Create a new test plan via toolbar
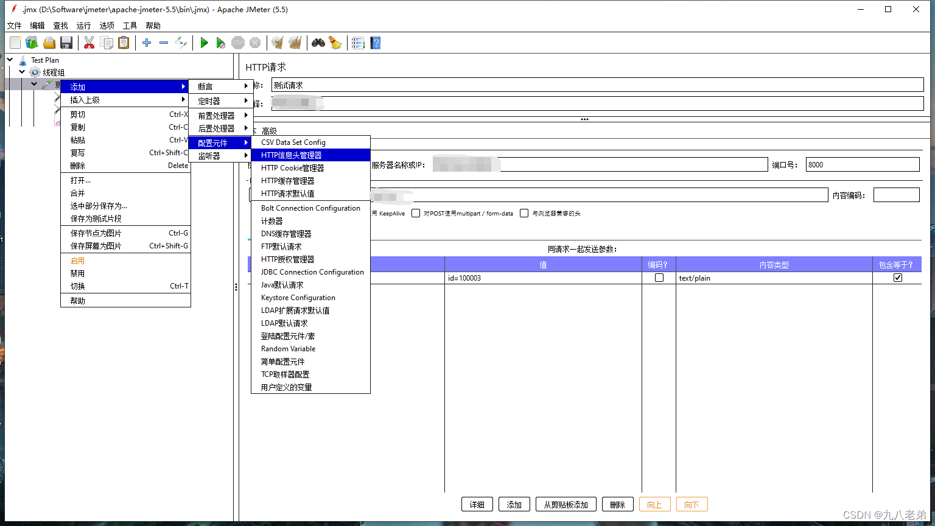This screenshot has height=526, width=935. coord(15,43)
